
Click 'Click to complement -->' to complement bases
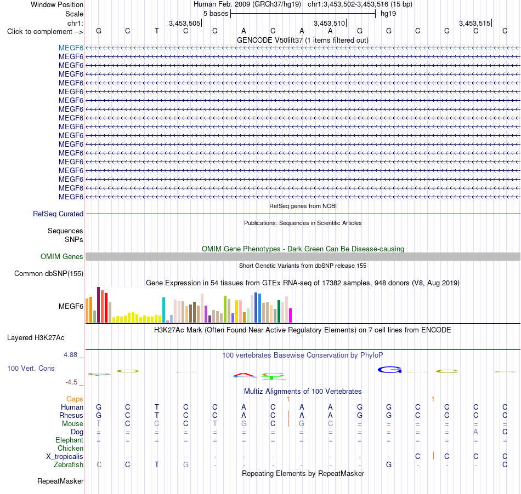(x=45, y=32)
